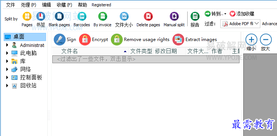Open the 帮助 menu
This screenshot has width=277, height=136.
82,5
